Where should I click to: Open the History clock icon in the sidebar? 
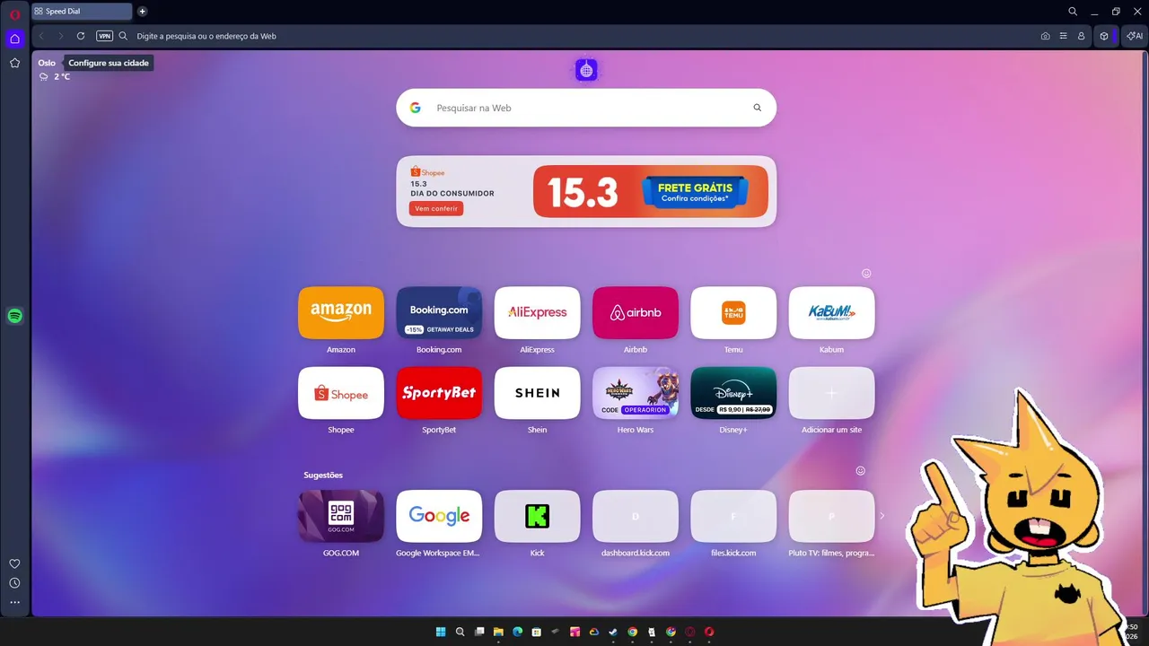click(x=14, y=583)
